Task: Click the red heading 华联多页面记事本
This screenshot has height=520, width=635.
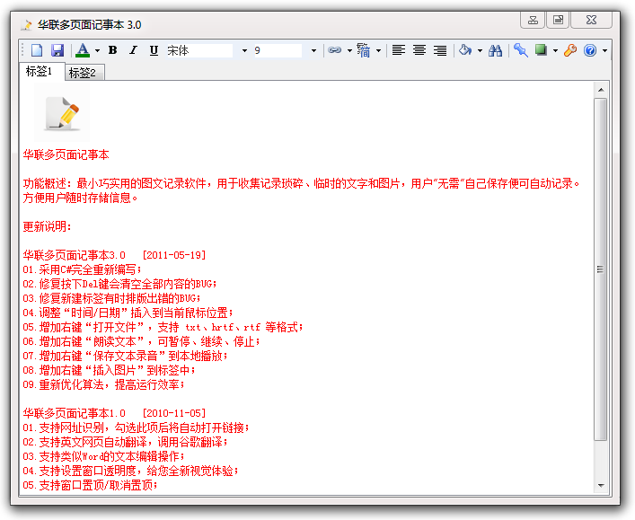Action: pyautogui.click(x=66, y=154)
